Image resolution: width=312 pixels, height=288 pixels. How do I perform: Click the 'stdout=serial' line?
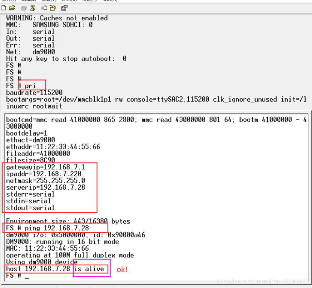(x=30, y=208)
